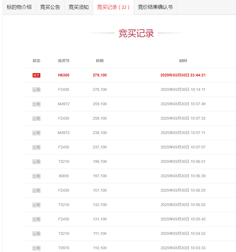The image size is (236, 252).
Task: Open the 竞价结果确认书 tab
Action: [155, 7]
